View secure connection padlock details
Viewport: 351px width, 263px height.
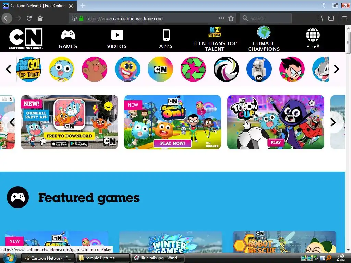(x=81, y=18)
